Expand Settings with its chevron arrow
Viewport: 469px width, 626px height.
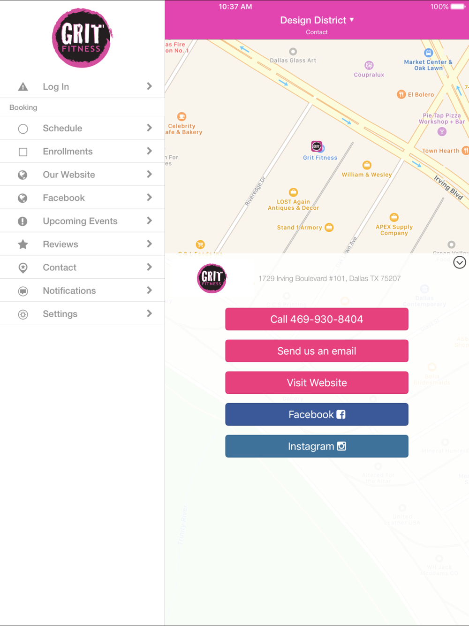149,313
